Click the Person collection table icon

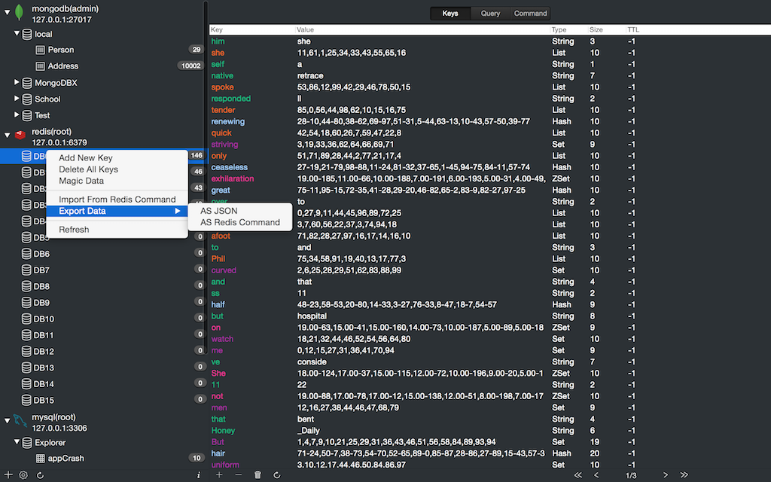click(41, 50)
